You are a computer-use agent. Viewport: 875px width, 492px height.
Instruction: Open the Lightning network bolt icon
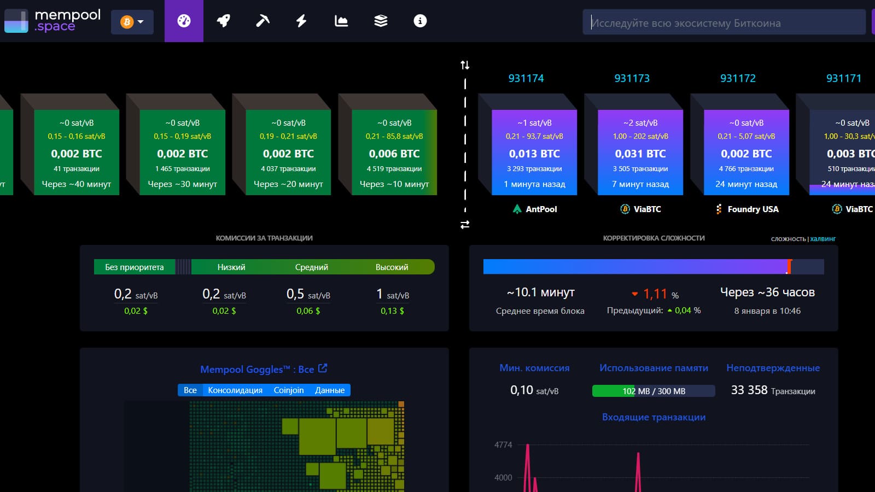[301, 21]
